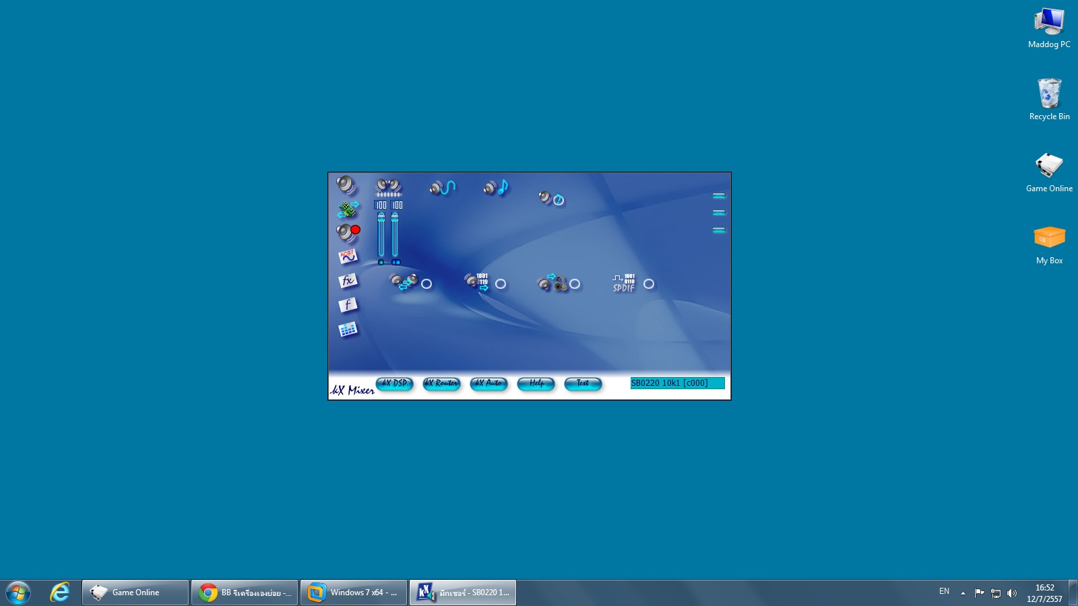
Task: Click the topmost cyan bar on the mixer's right edge
Action: (719, 196)
